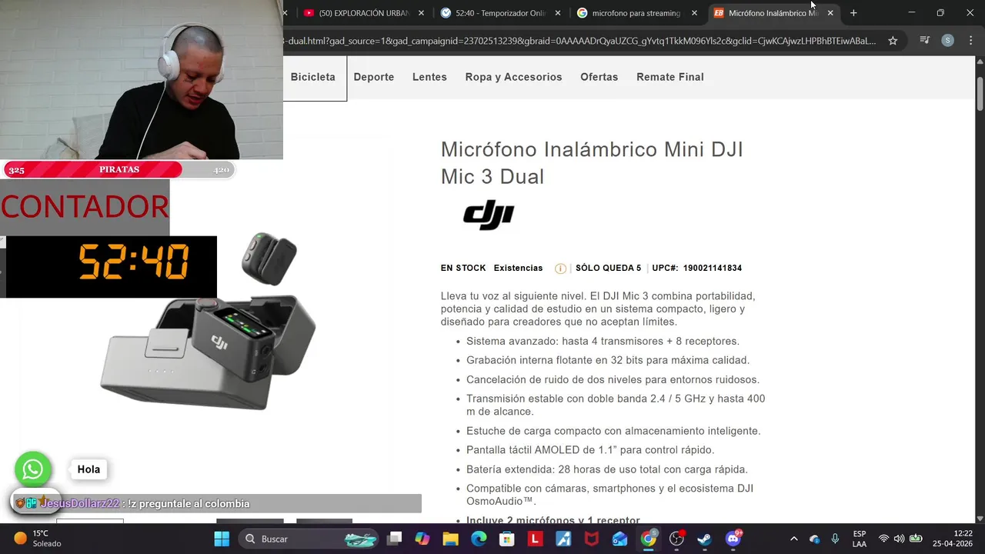Open Google Chrome from the taskbar
Image resolution: width=985 pixels, height=554 pixels.
point(649,539)
